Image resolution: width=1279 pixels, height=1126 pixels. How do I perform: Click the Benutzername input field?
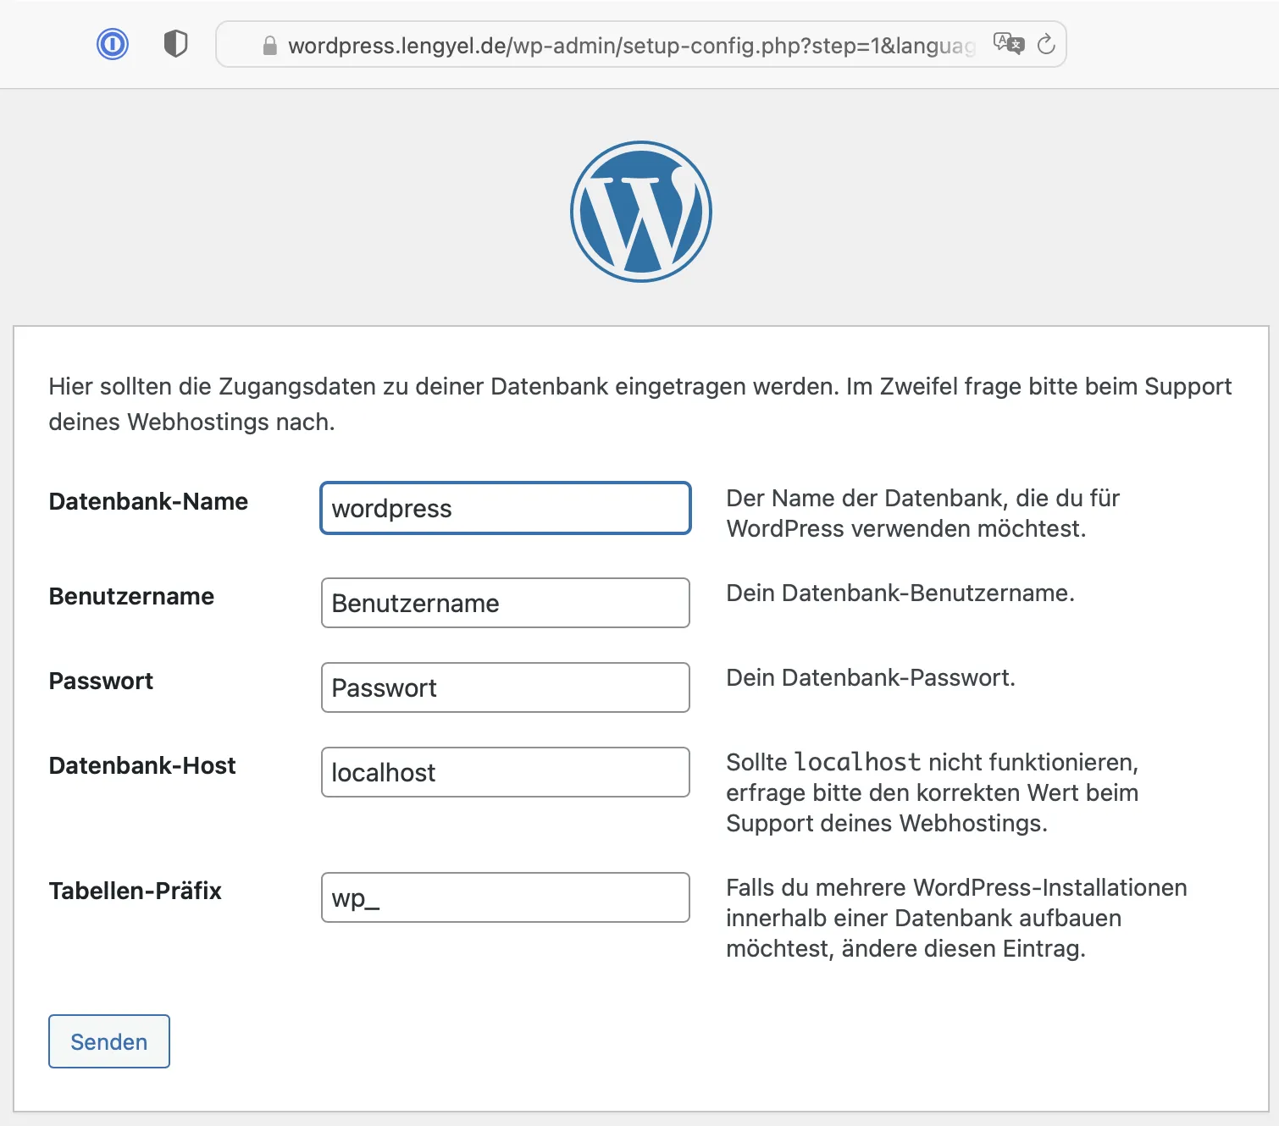pos(506,603)
